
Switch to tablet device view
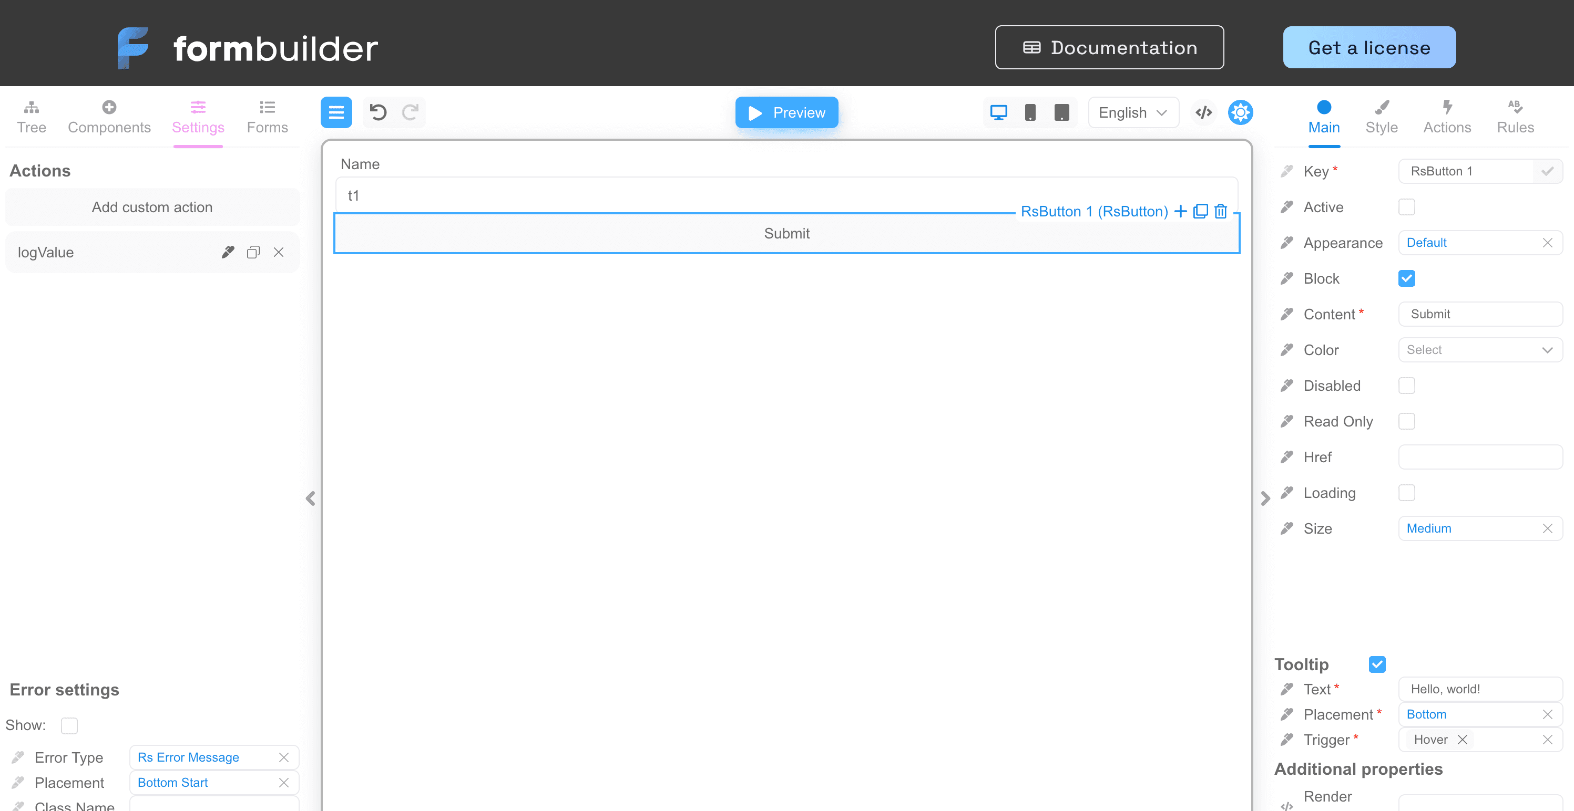[1061, 112]
